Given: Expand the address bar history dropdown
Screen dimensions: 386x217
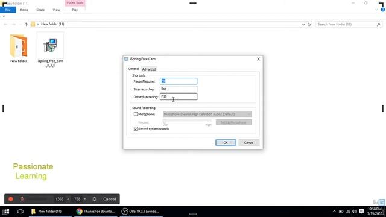Looking at the screenshot, I should pos(303,24).
